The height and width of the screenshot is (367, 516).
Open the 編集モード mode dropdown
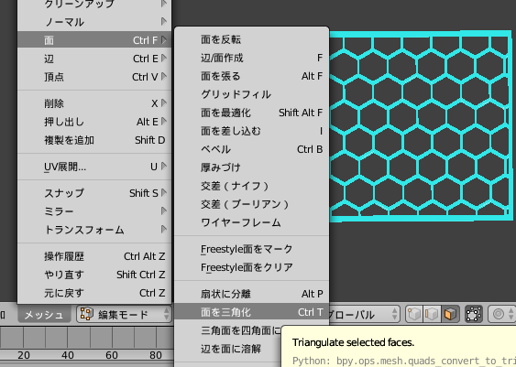124,315
